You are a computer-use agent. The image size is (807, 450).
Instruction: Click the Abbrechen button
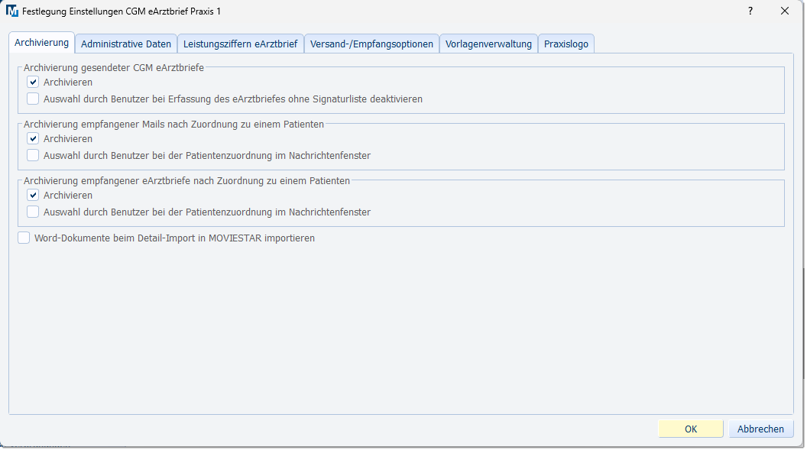pos(760,429)
